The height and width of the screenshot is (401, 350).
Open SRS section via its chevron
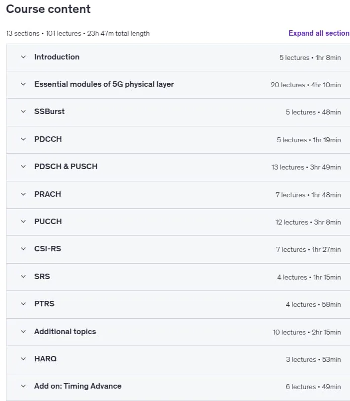tap(23, 277)
